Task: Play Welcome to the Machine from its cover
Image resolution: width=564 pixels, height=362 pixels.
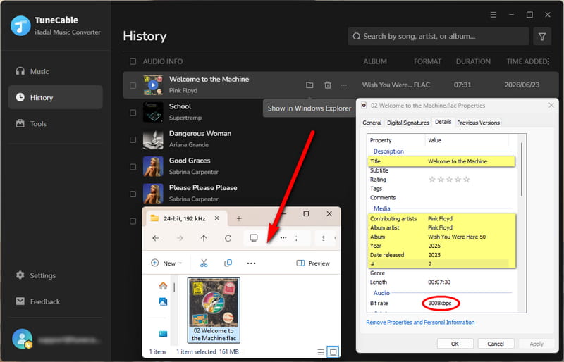Action: coord(153,85)
